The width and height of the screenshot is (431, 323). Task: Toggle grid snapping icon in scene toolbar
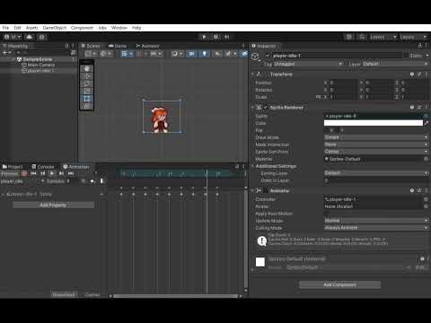[x=140, y=54]
